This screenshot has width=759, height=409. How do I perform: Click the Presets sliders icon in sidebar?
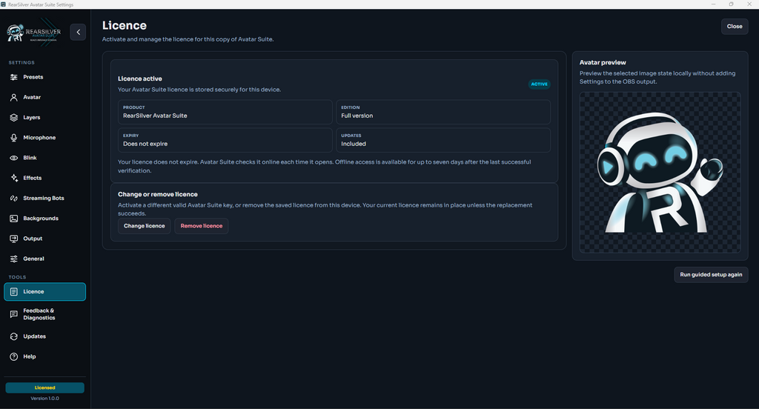click(x=14, y=77)
